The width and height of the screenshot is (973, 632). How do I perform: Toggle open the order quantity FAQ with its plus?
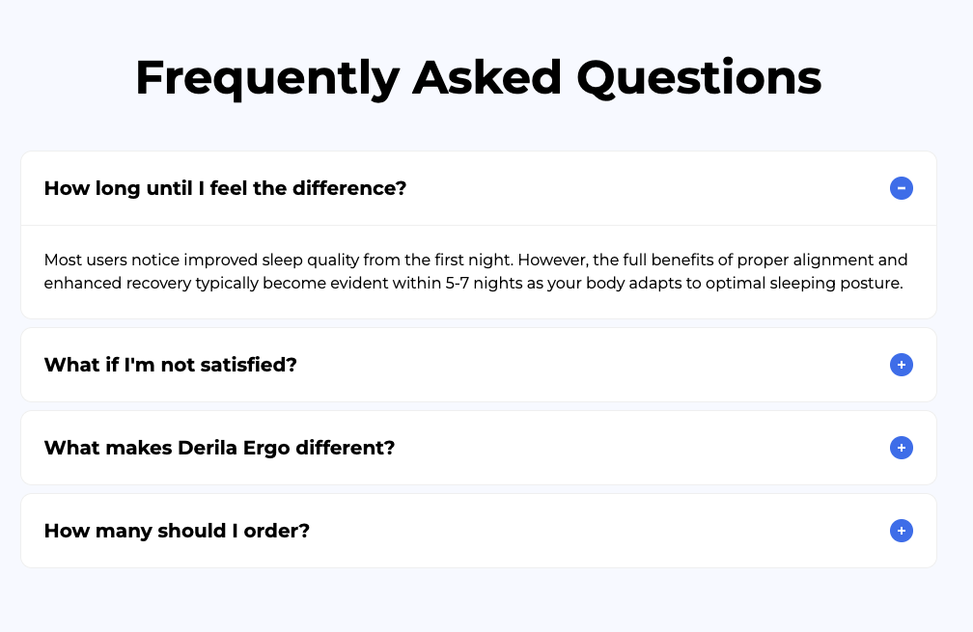[x=901, y=531]
